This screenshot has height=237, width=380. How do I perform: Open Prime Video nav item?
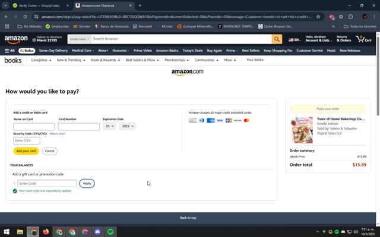(x=142, y=50)
